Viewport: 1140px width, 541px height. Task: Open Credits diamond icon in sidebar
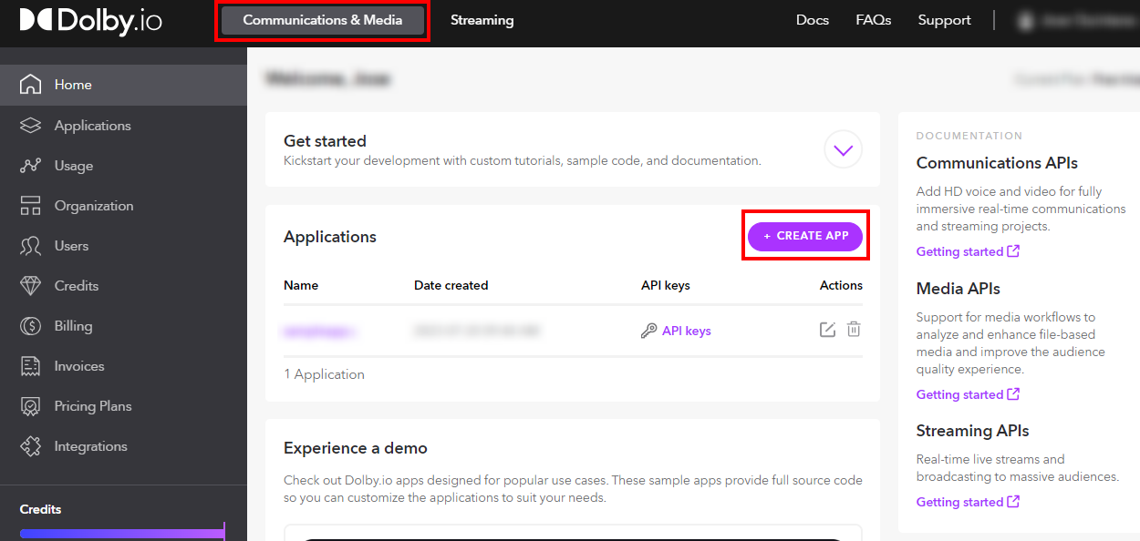(31, 286)
